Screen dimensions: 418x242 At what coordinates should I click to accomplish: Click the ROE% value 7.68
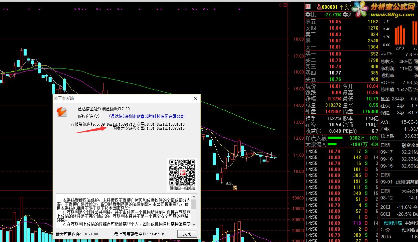[x=407, y=82]
